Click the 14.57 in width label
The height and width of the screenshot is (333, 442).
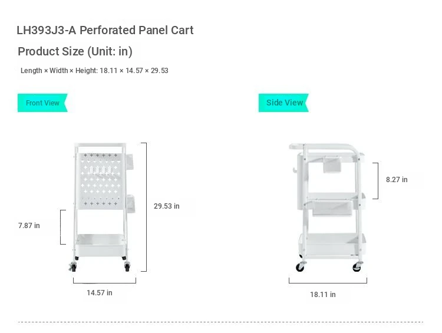pos(100,293)
